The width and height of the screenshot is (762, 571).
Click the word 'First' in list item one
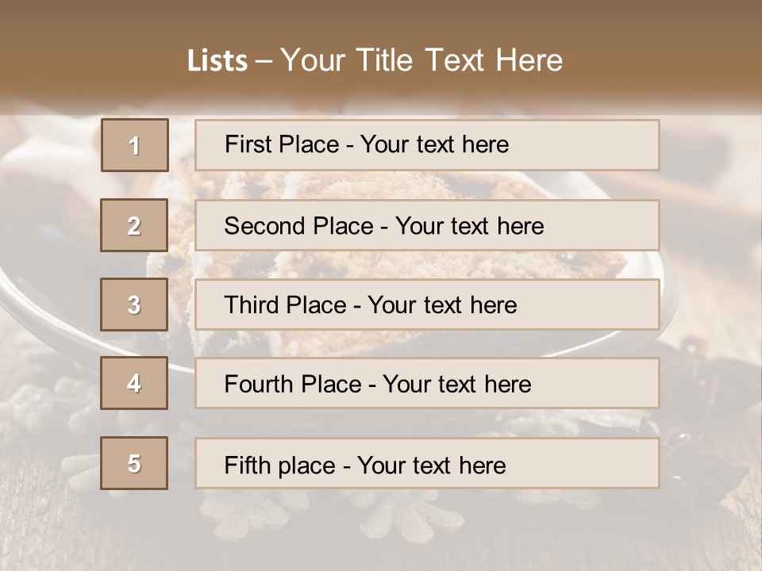246,144
